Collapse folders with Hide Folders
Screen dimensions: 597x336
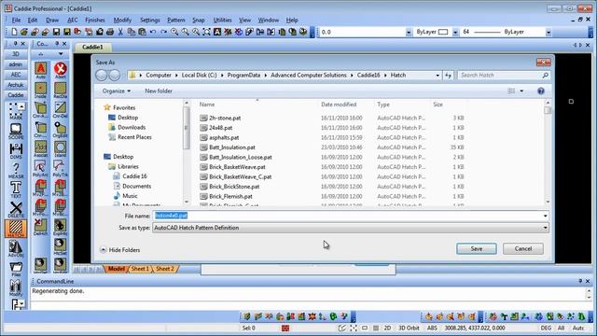[120, 250]
